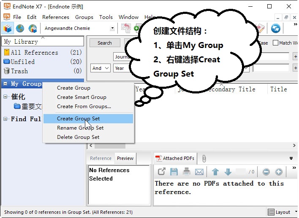Go to next PDF page arrow
The image size is (299, 218).
[228, 172]
